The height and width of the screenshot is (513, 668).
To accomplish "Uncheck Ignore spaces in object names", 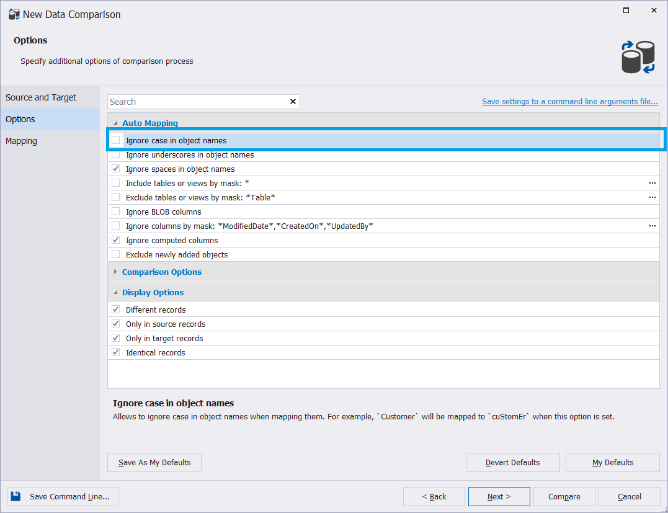I will tap(116, 169).
